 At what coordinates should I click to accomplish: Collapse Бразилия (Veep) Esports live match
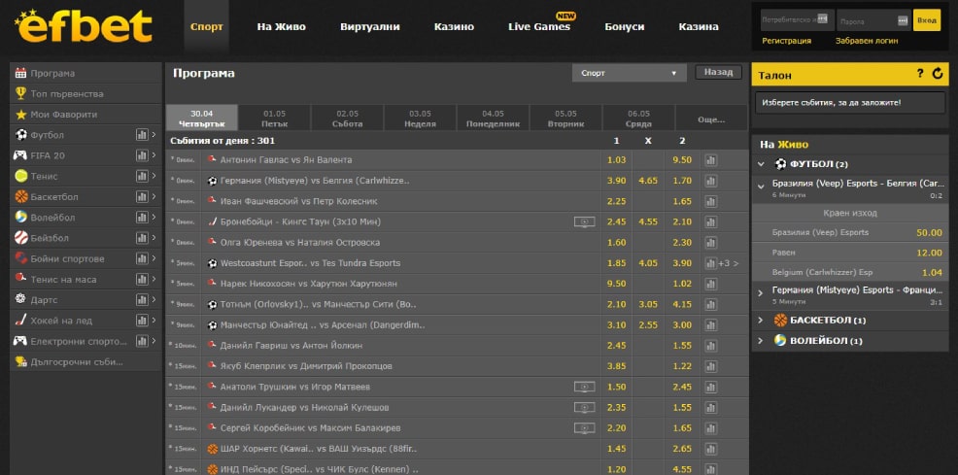click(762, 187)
